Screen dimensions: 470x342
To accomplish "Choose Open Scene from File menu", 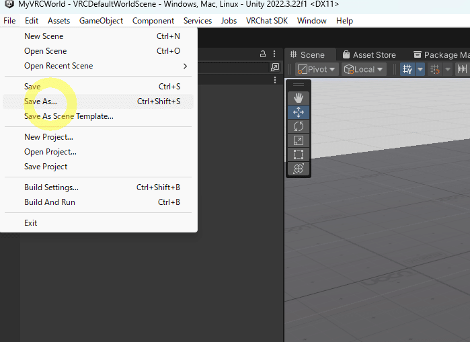I will point(98,51).
